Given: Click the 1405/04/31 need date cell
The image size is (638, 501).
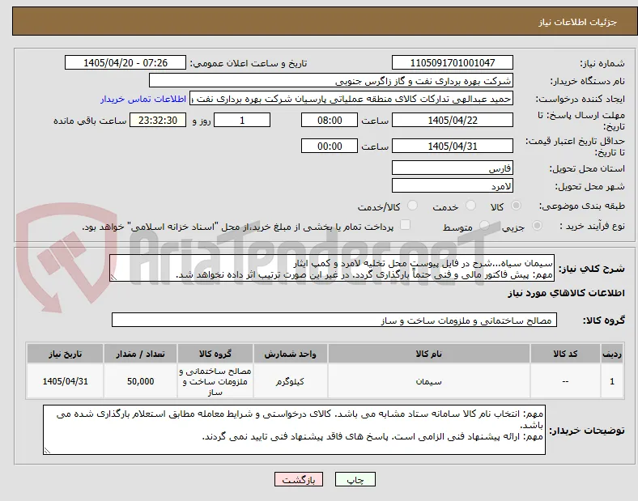Looking at the screenshot, I should coord(65,381).
